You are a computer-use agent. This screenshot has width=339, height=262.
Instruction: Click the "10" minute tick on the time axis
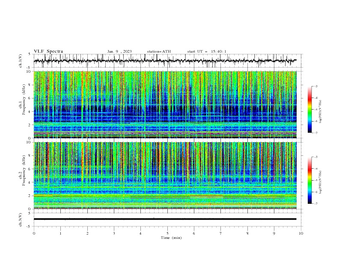(301, 233)
